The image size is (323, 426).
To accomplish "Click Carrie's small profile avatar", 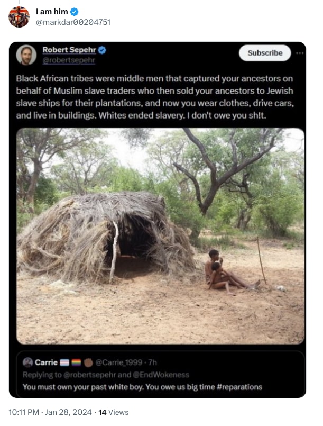I will pyautogui.click(x=29, y=363).
